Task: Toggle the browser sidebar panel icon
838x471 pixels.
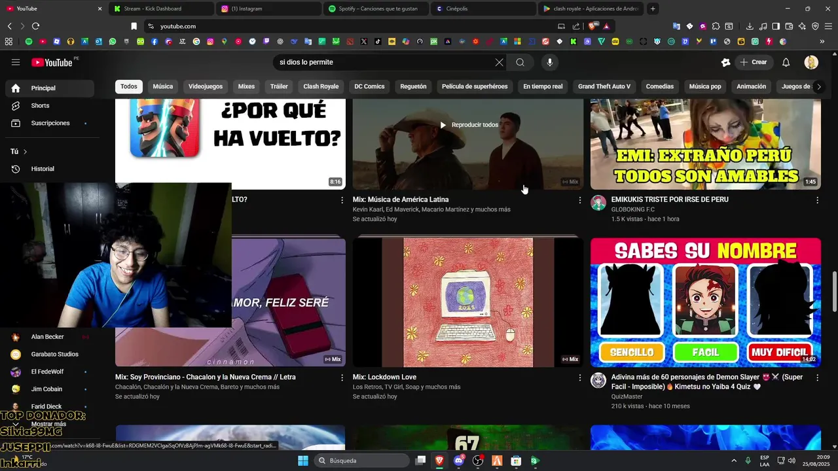Action: tap(776, 26)
